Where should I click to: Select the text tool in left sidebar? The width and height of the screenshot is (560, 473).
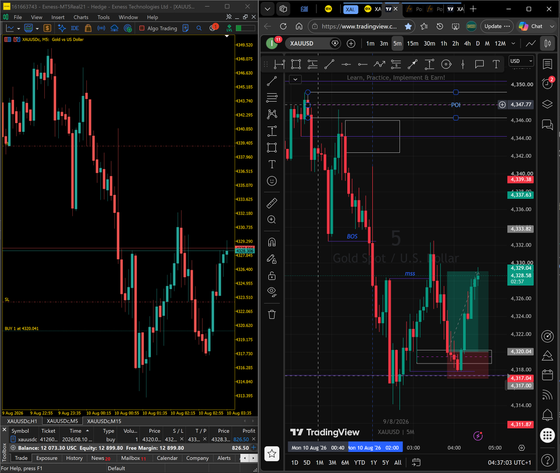(272, 164)
